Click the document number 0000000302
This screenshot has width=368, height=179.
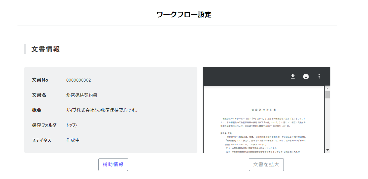(79, 80)
